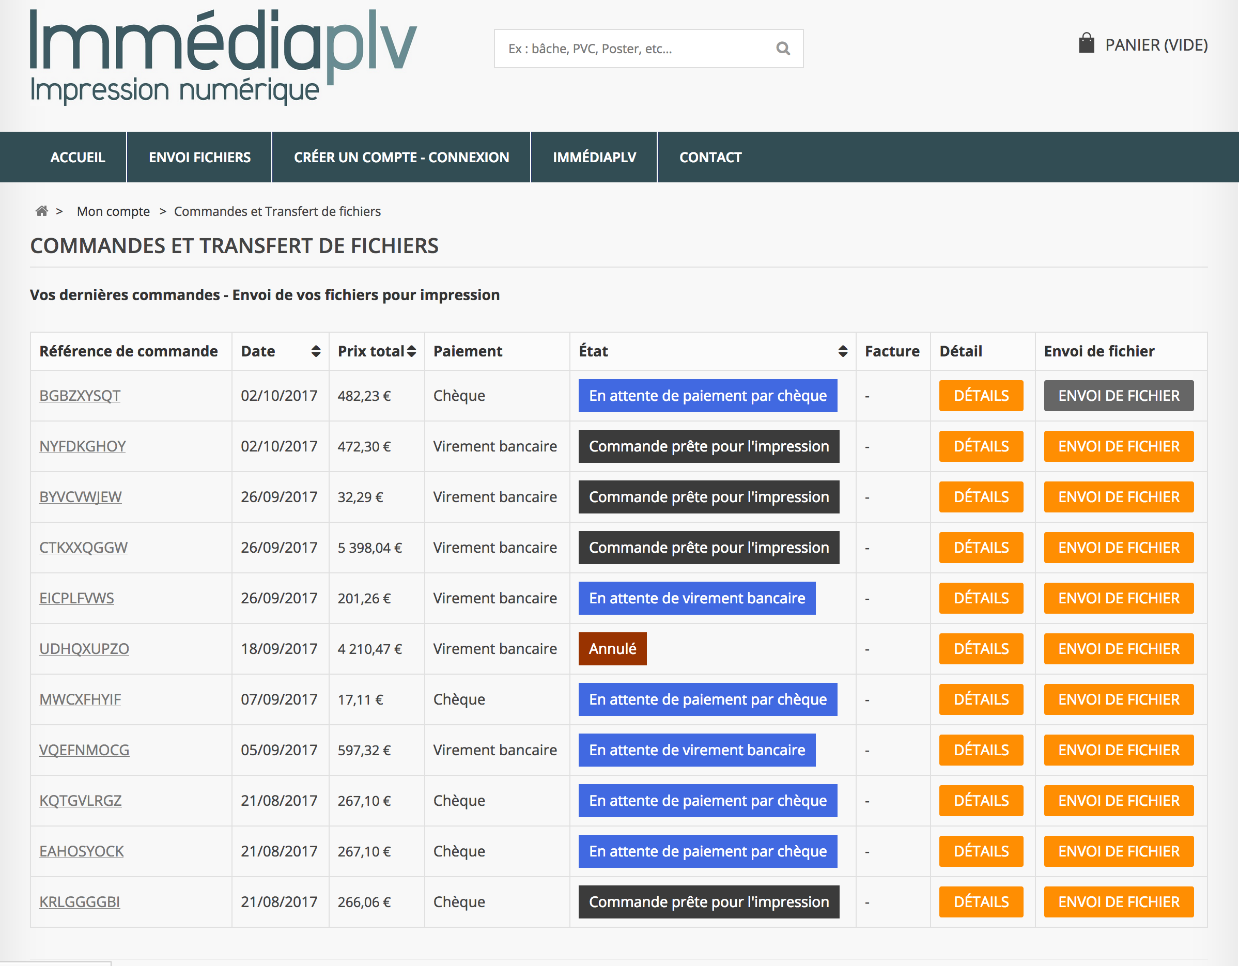Focus the product search field

click(648, 49)
